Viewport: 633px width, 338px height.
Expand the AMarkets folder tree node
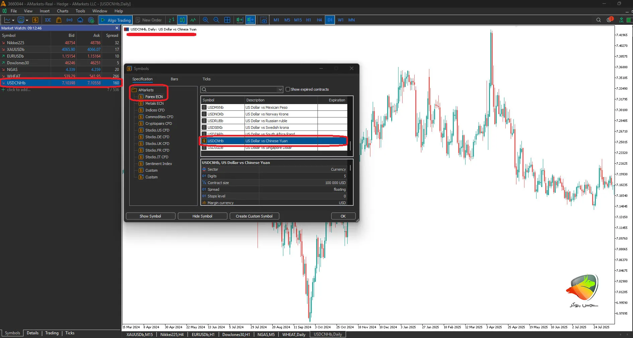(x=134, y=90)
